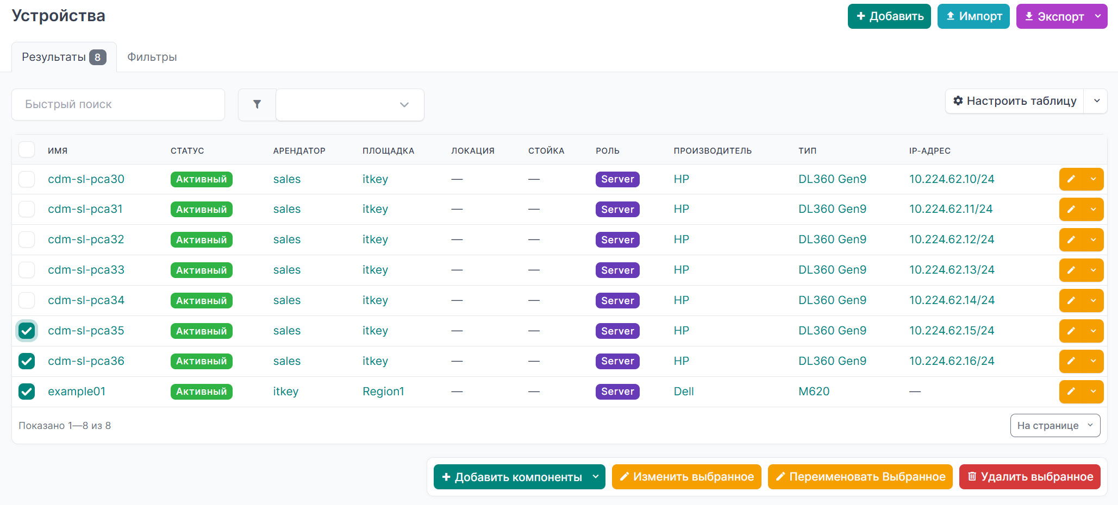Image resolution: width=1118 pixels, height=505 pixels.
Task: Focus the quick search input field
Action: point(118,104)
